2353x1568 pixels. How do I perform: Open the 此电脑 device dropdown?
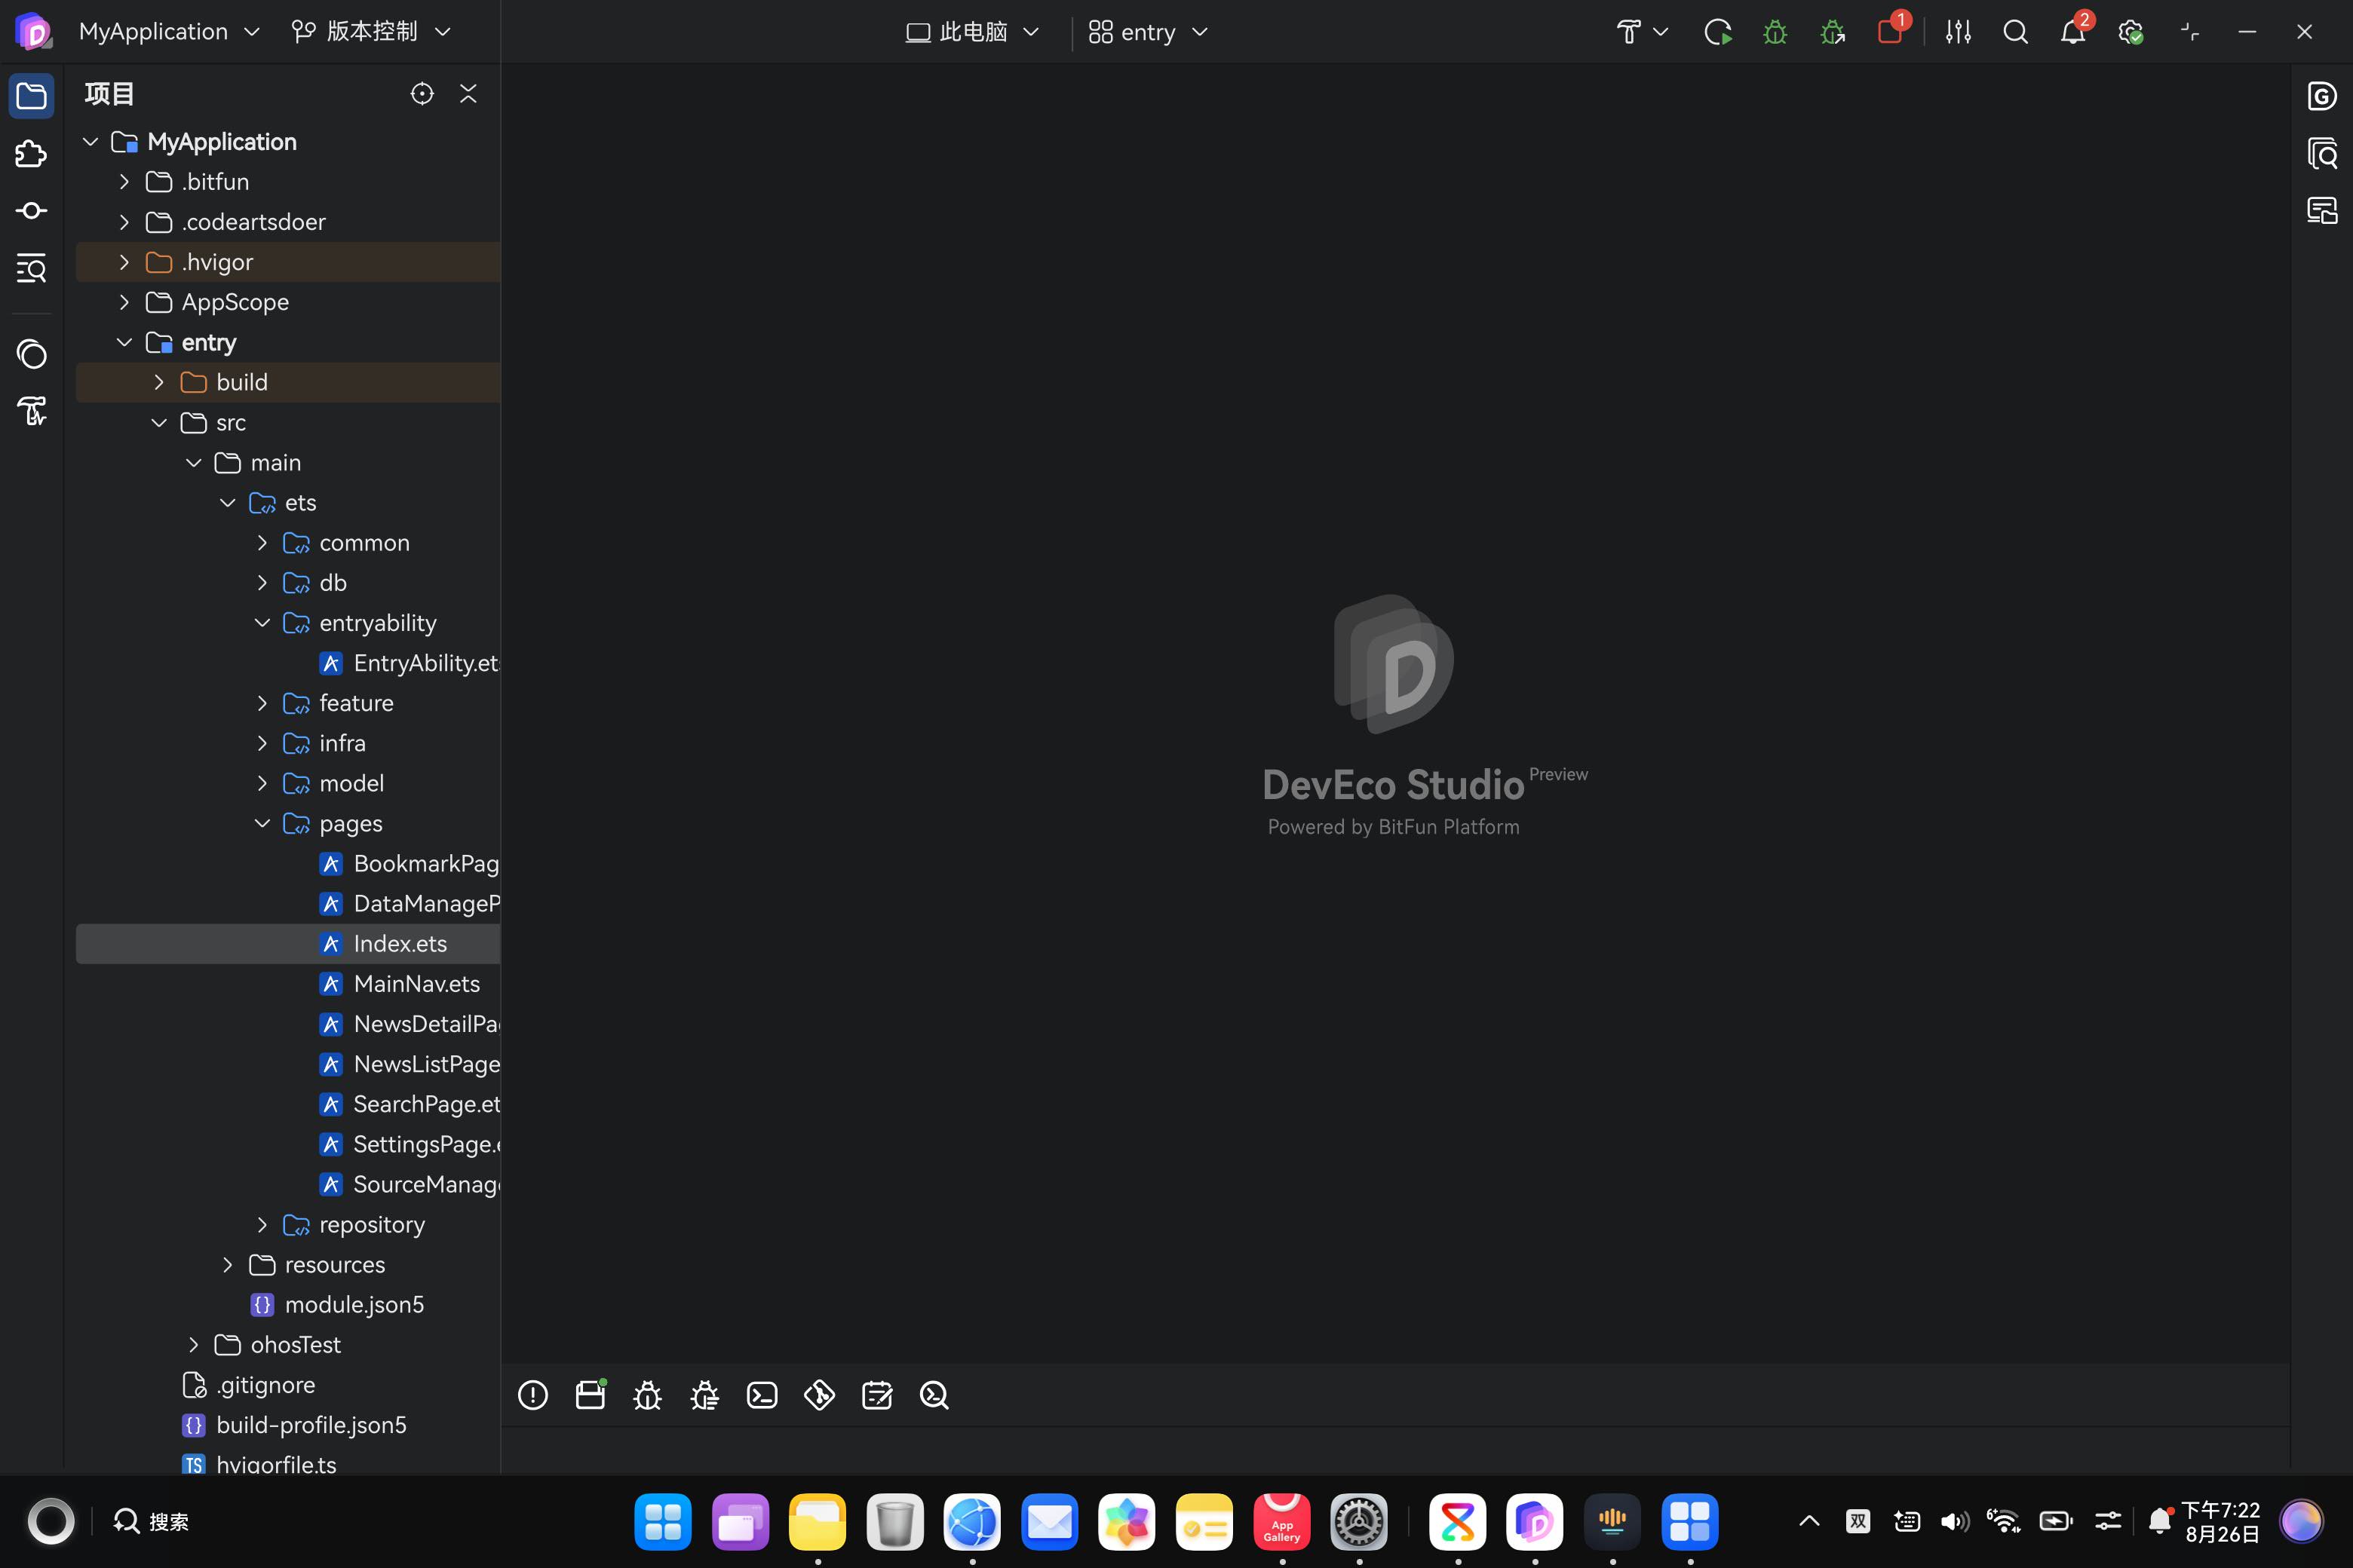point(972,32)
